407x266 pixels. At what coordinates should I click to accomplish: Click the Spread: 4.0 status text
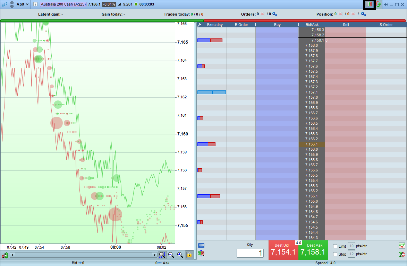[x=325, y=263]
